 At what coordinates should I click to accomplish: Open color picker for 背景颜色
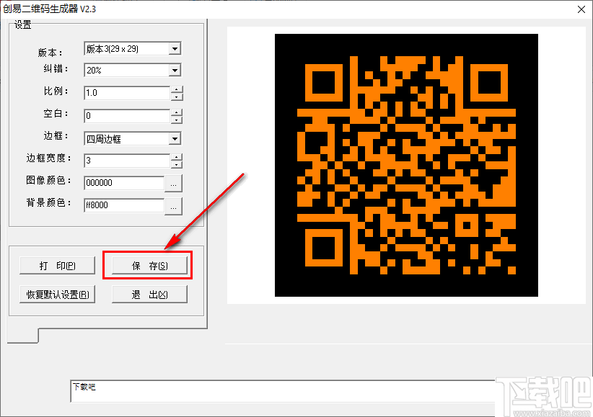(x=174, y=206)
